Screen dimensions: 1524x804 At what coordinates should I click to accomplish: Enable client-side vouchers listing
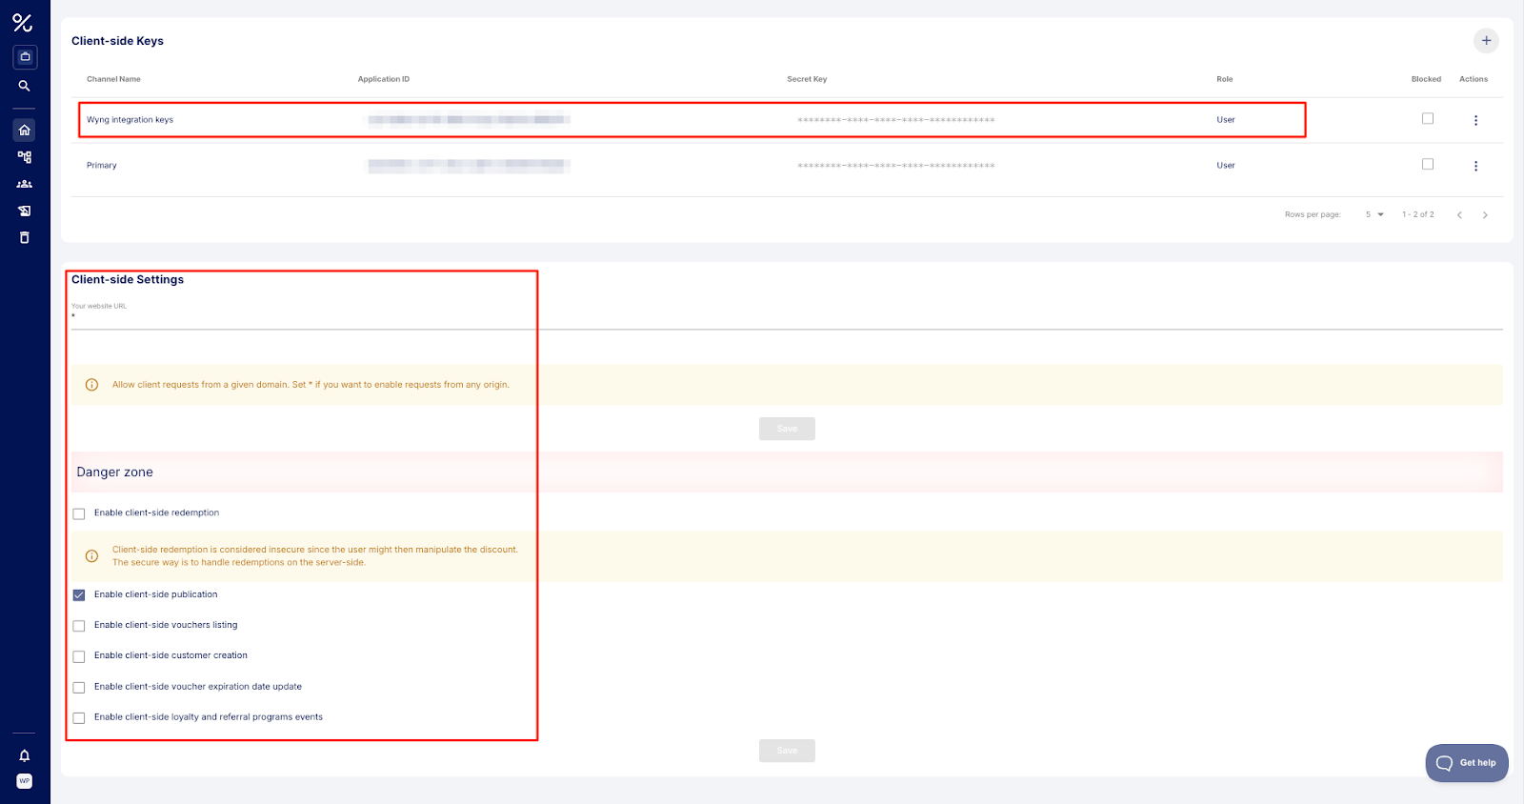click(79, 626)
